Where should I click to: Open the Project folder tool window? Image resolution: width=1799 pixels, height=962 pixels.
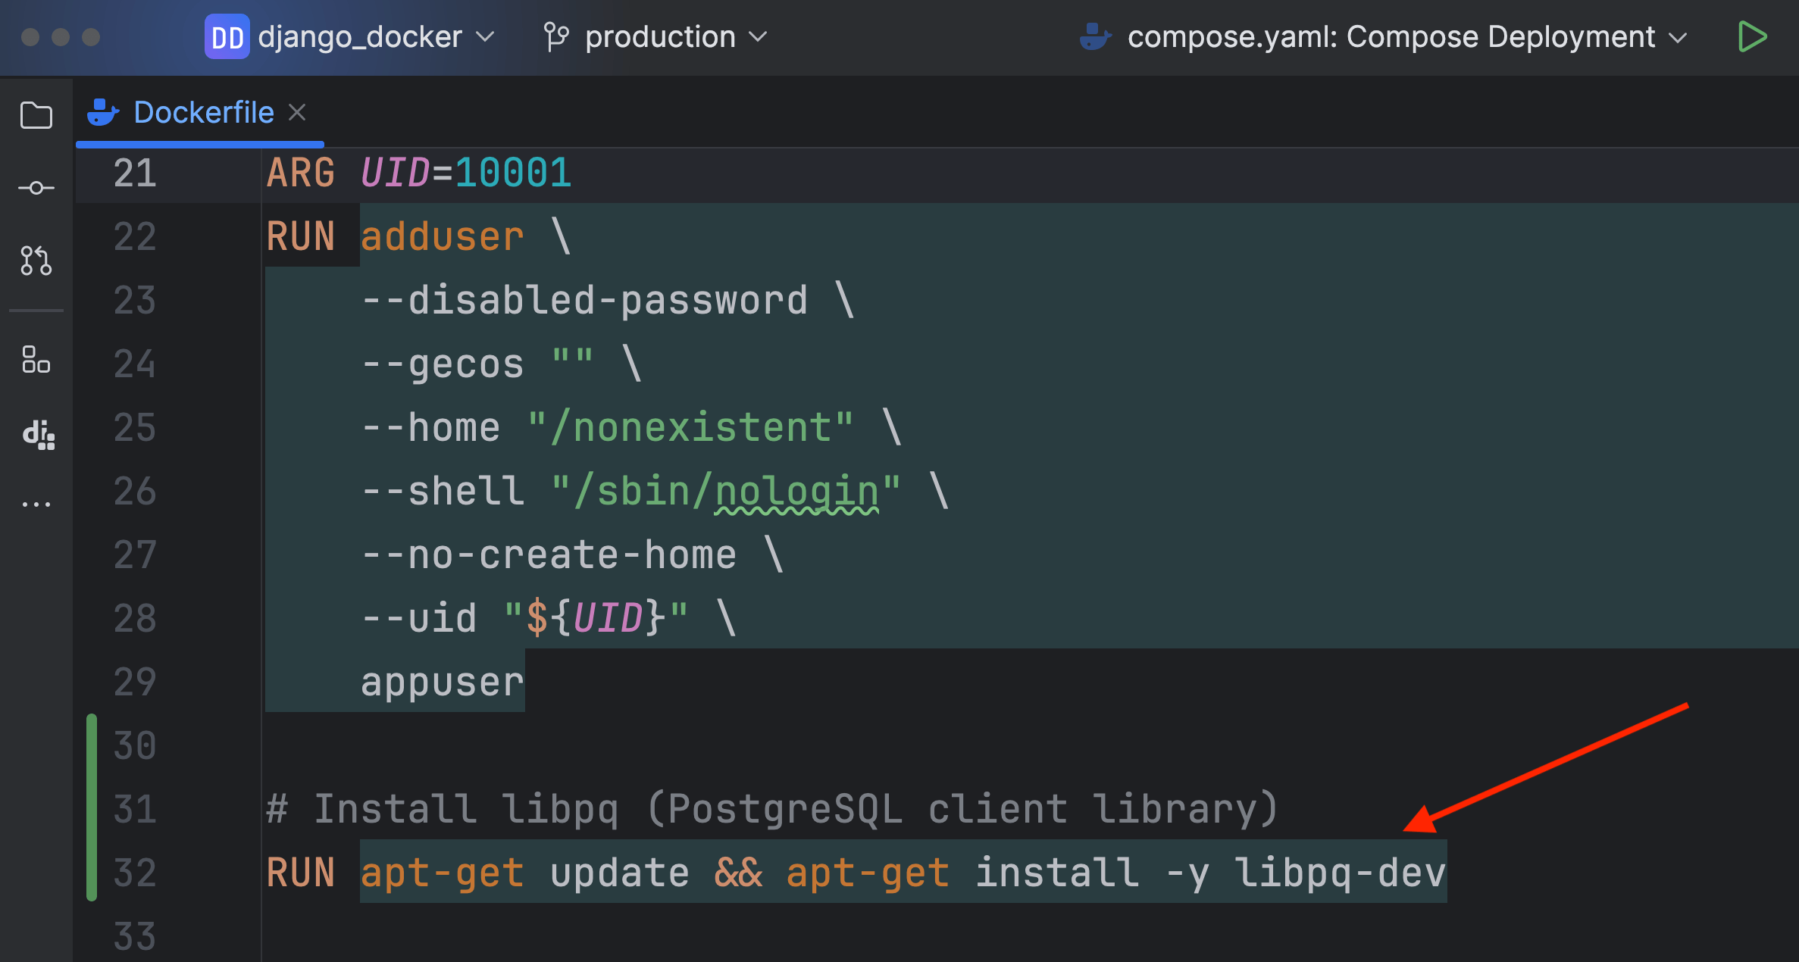tap(36, 115)
